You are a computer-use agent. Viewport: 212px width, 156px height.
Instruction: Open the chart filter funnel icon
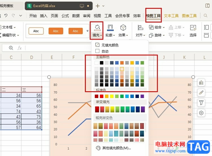coord(201,103)
